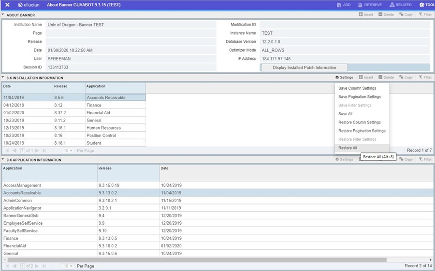Open Settings gear for 8.X Installation Information
Viewport: 435px width, 271px height.
coord(344,77)
